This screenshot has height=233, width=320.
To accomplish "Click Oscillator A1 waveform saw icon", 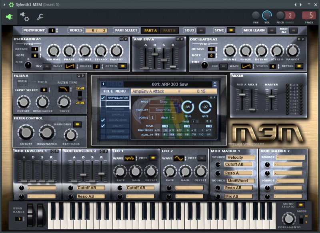I will tap(70, 66).
